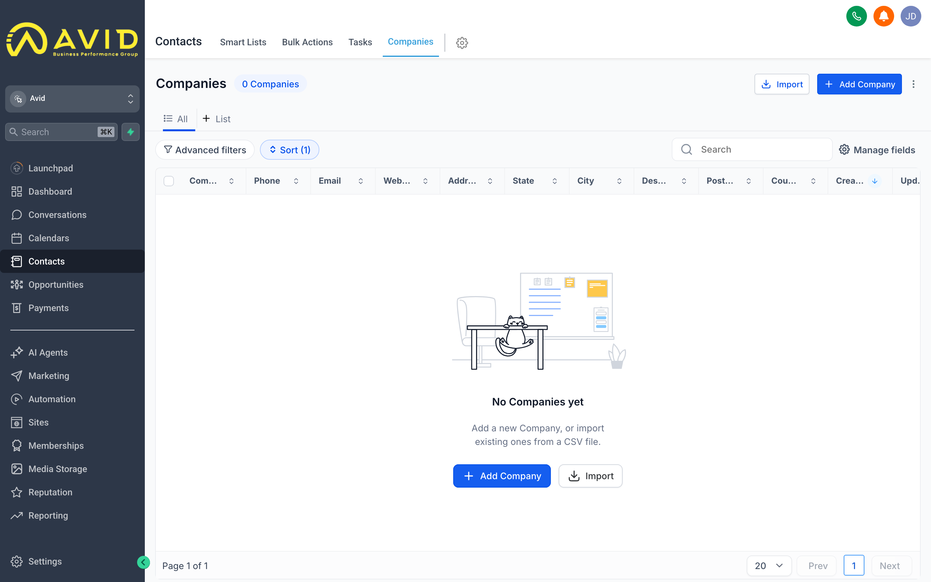Select the Companies tab

410,42
